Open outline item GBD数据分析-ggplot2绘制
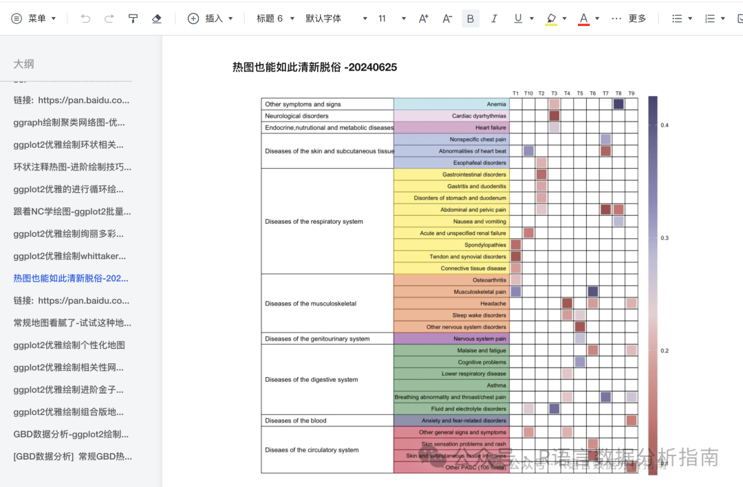This screenshot has height=487, width=743. coord(71,434)
